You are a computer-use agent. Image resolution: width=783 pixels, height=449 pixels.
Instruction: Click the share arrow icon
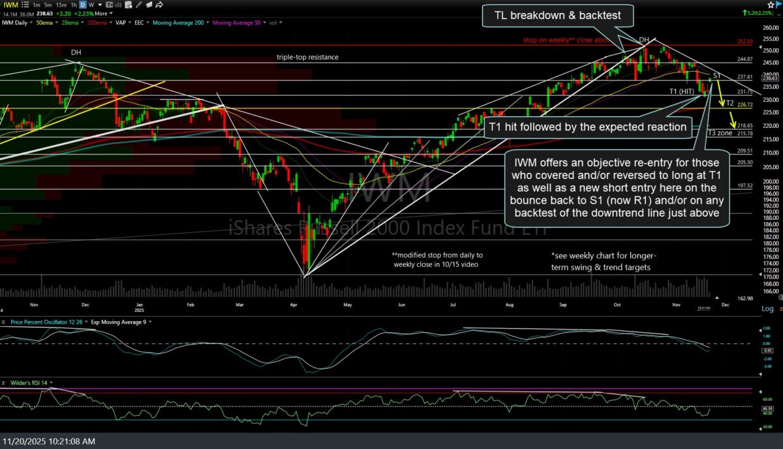[x=159, y=5]
